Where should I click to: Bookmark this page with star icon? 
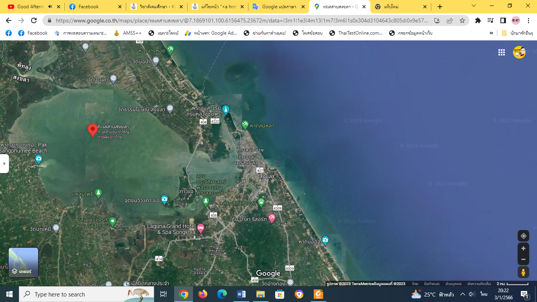[x=462, y=20]
